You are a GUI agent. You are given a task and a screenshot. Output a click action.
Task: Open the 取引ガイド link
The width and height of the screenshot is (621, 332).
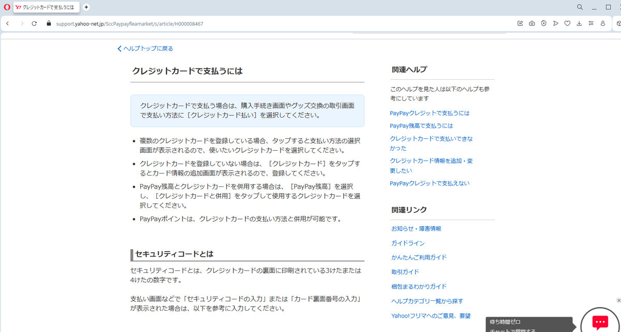coord(405,272)
